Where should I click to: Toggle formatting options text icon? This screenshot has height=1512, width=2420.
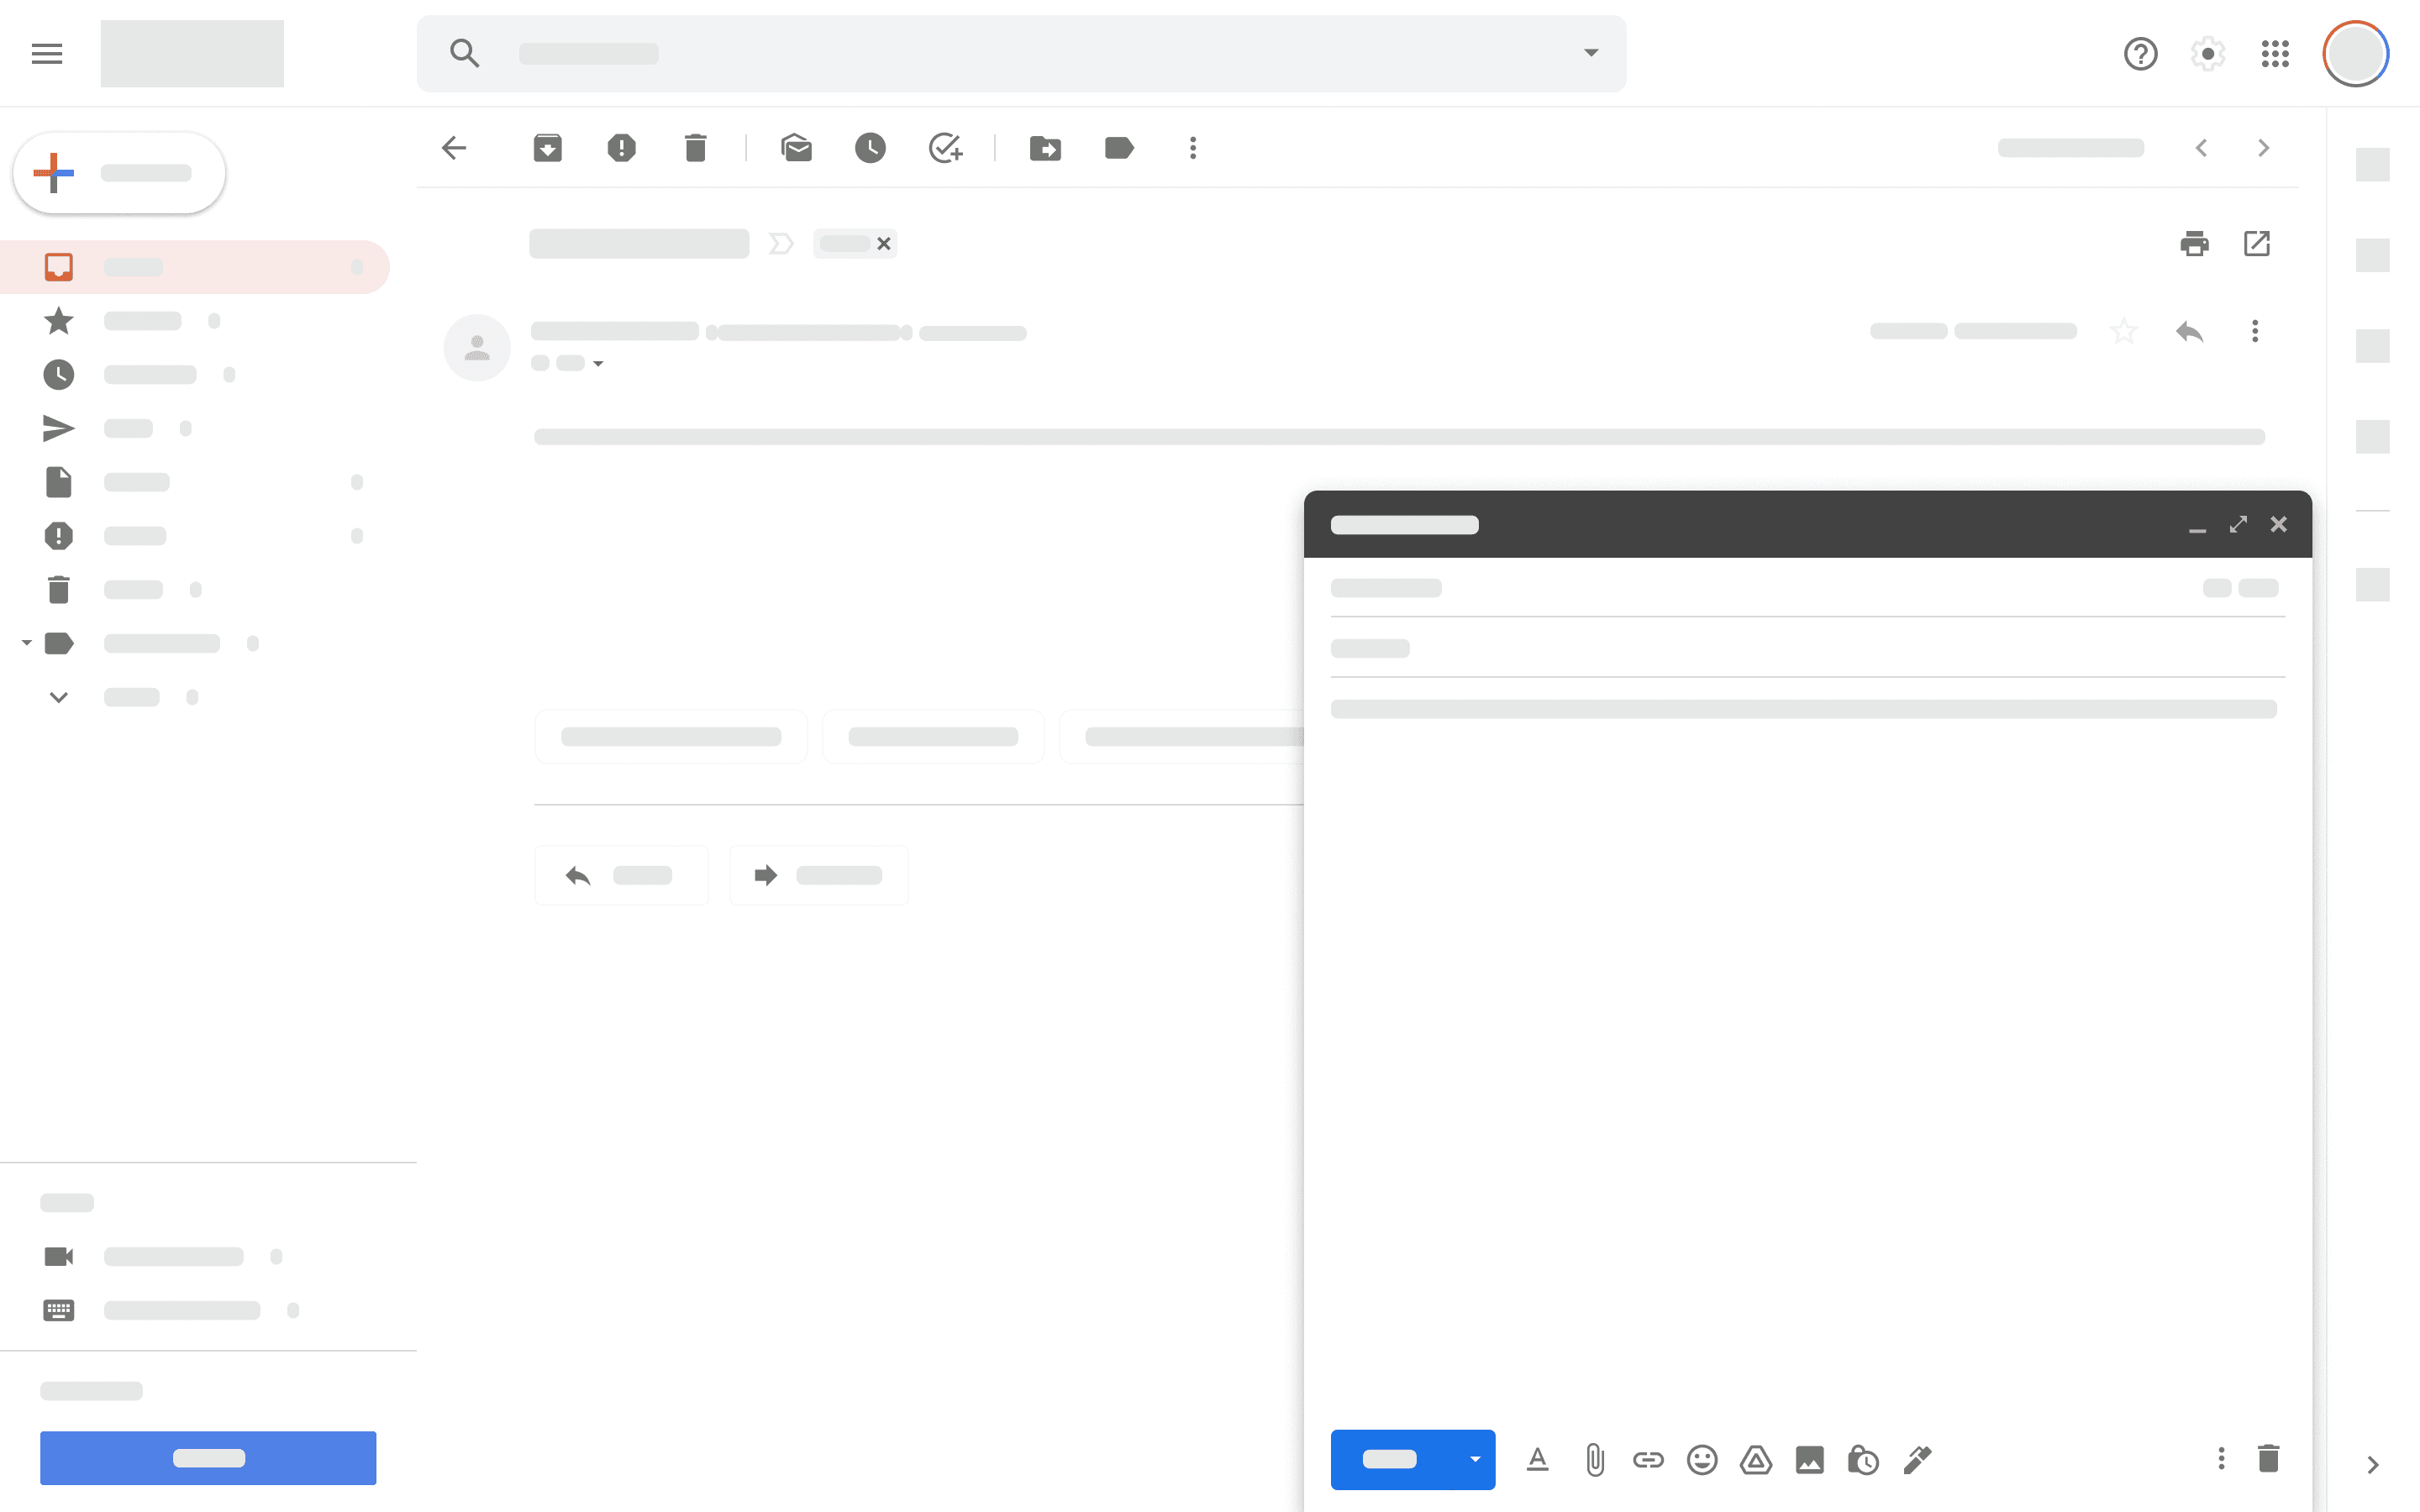click(1538, 1460)
